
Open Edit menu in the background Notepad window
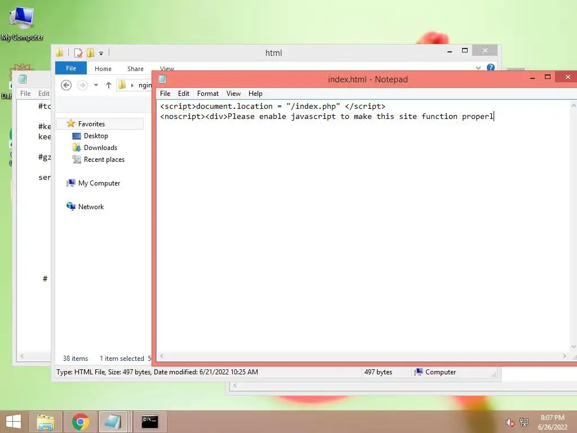[44, 94]
